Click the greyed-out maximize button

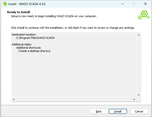click(134, 4)
